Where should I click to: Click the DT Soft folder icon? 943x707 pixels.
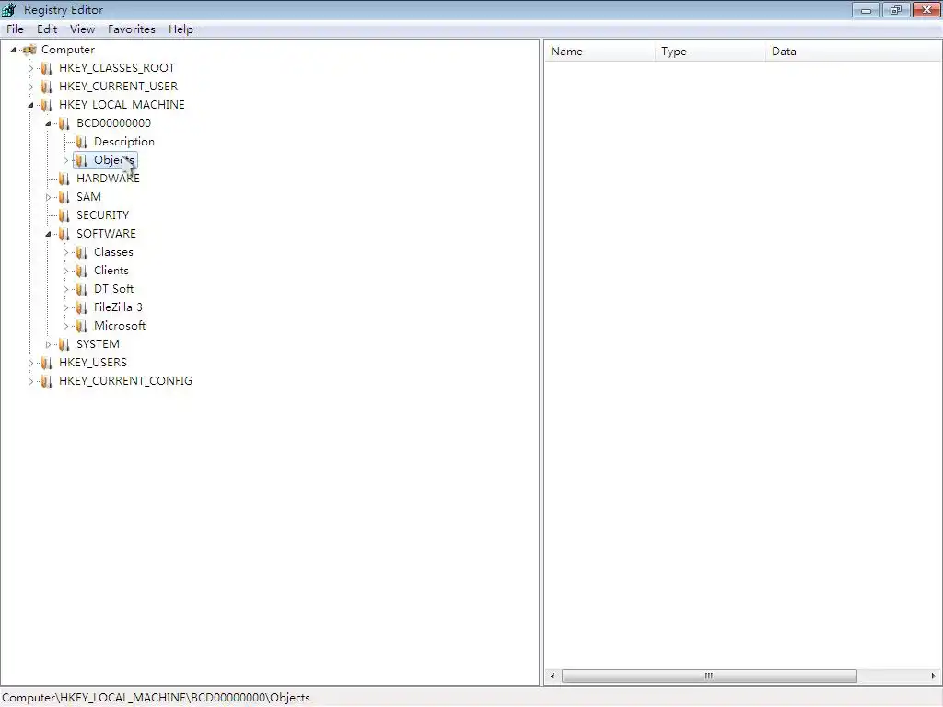tap(81, 289)
